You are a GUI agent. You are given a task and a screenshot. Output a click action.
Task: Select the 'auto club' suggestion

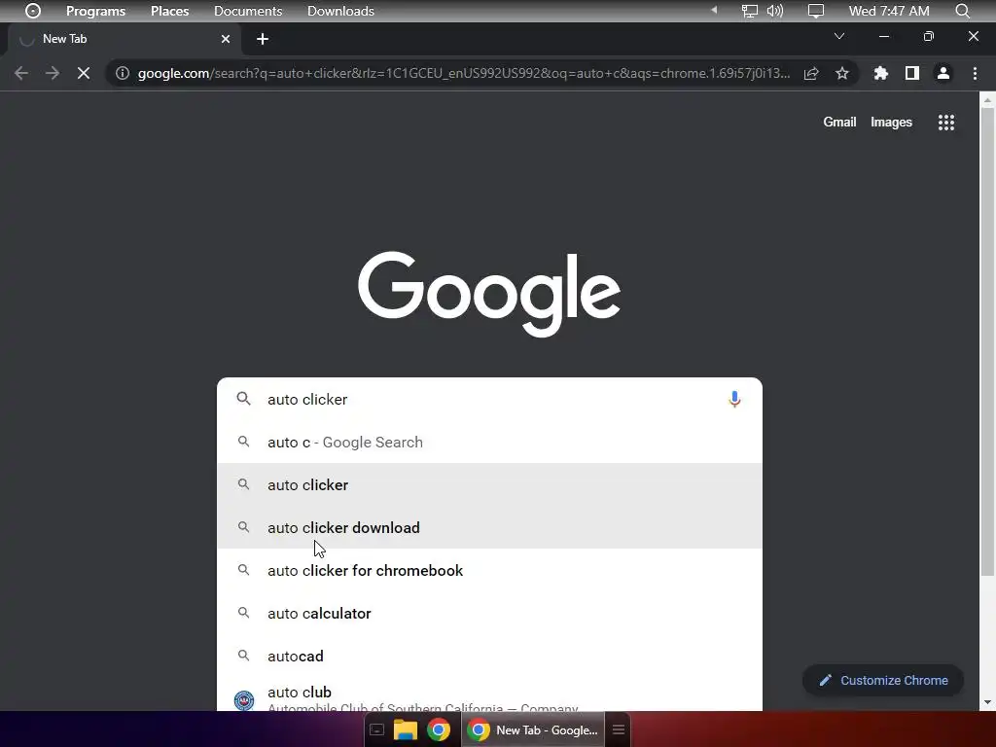(489, 696)
